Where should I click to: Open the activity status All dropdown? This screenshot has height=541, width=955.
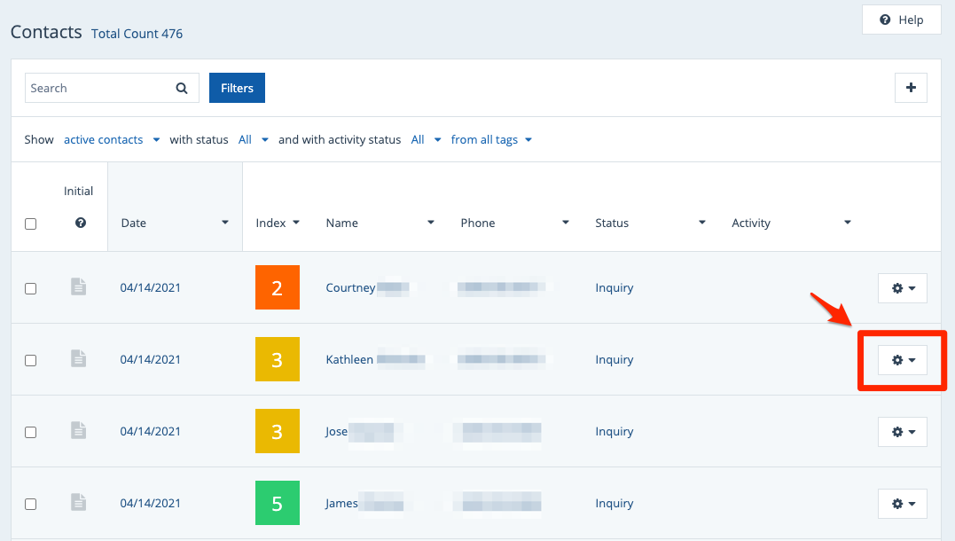pos(426,140)
